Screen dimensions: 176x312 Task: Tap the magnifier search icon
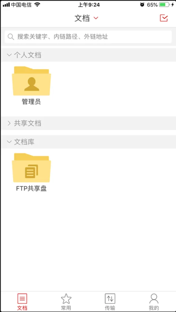pyautogui.click(x=10, y=37)
